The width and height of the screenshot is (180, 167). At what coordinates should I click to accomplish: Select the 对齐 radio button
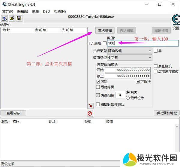(x=128, y=92)
